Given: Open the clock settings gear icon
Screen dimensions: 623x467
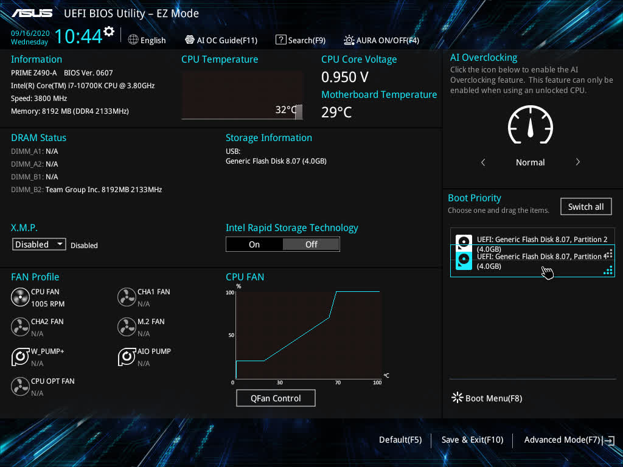Looking at the screenshot, I should click(x=109, y=32).
